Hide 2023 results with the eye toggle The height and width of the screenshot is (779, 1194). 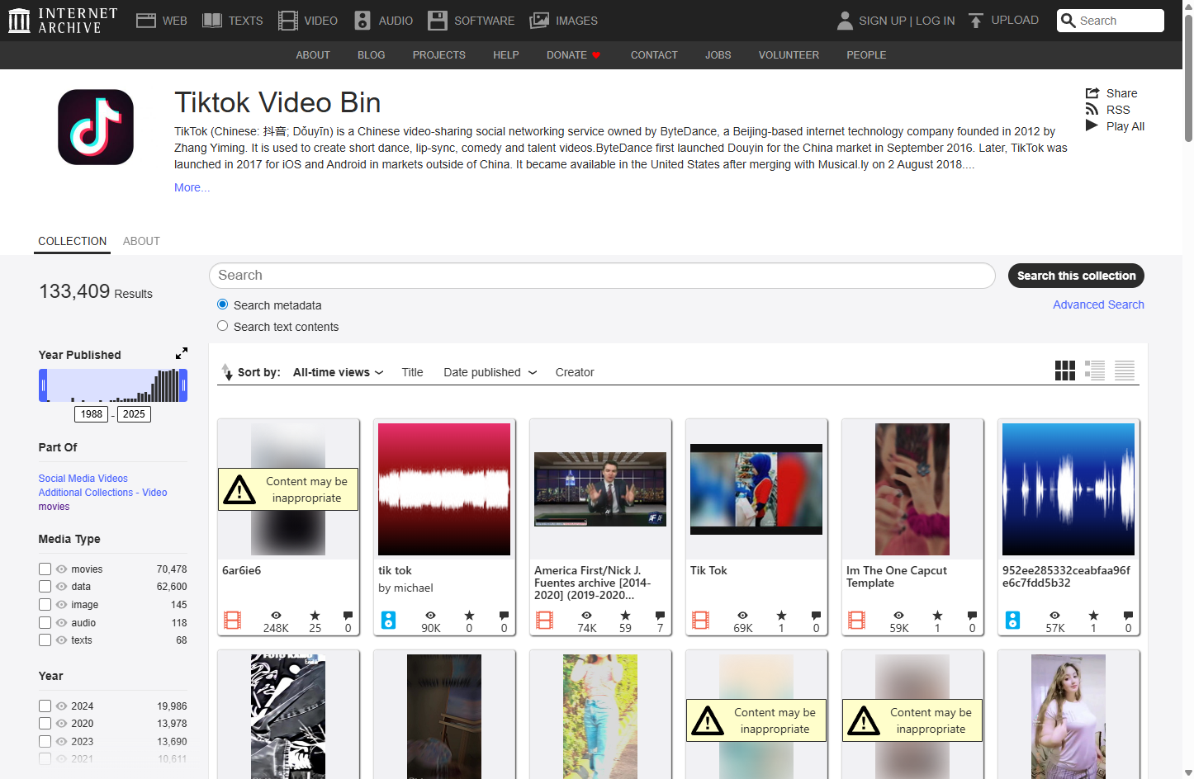click(61, 741)
